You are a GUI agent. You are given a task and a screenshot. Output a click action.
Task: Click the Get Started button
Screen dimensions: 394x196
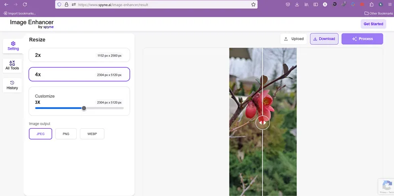(373, 24)
